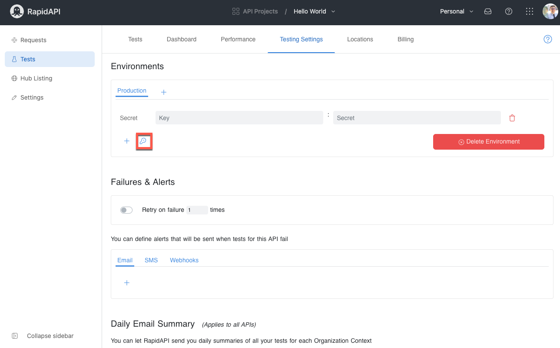Toggle Retry on failure switch

tap(126, 210)
